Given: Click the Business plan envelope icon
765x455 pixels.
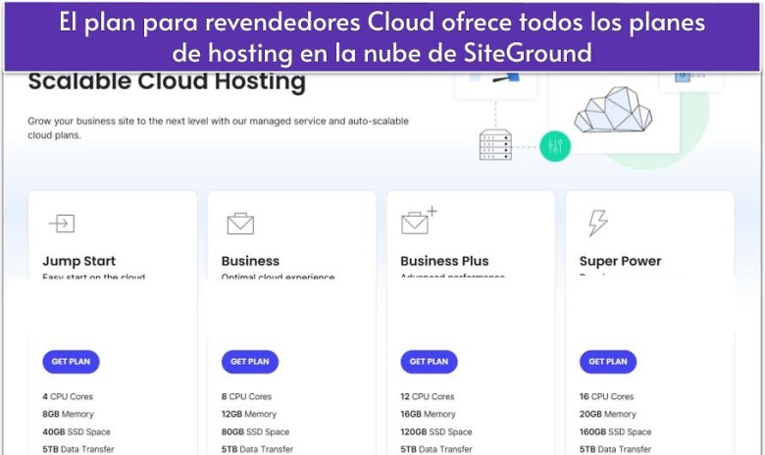Looking at the screenshot, I should tap(240, 224).
